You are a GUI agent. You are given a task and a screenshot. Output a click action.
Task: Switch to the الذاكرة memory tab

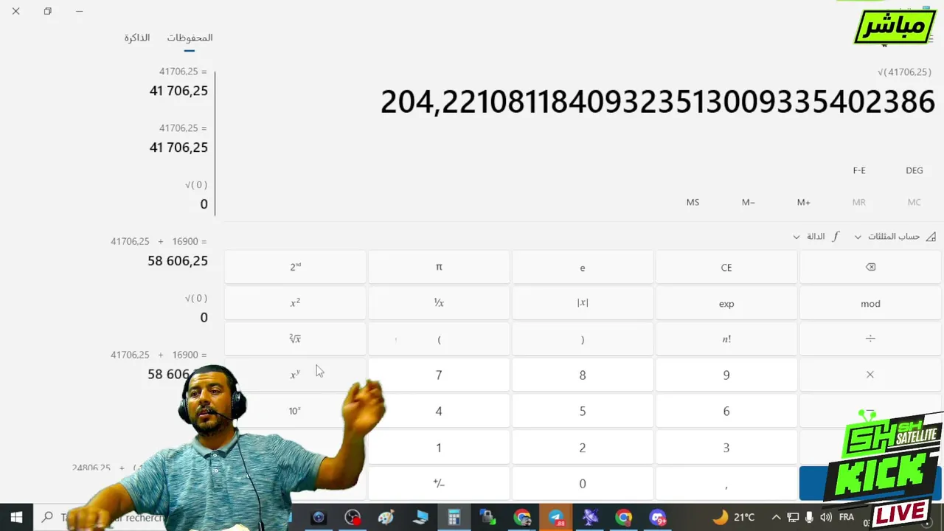point(137,38)
